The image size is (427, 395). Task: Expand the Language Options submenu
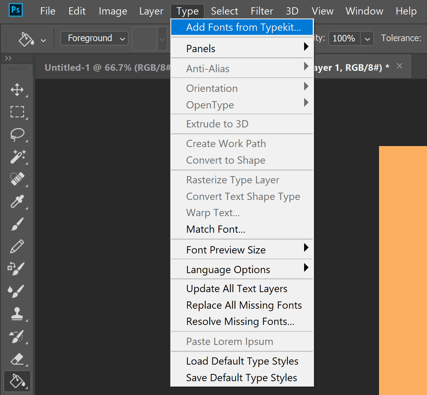[242, 269]
